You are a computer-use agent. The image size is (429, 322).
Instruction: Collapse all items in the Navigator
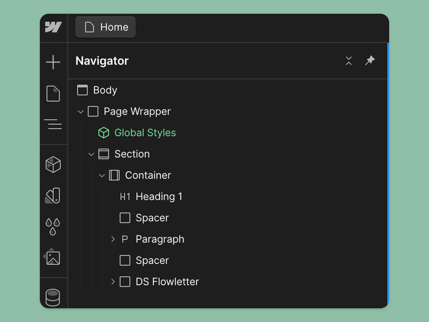tap(349, 61)
